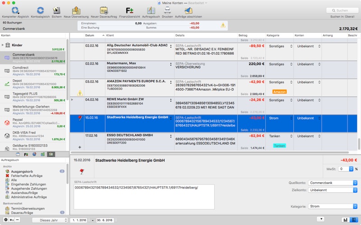Click the start date field 1. 1. 2016

pyautogui.click(x=79, y=220)
